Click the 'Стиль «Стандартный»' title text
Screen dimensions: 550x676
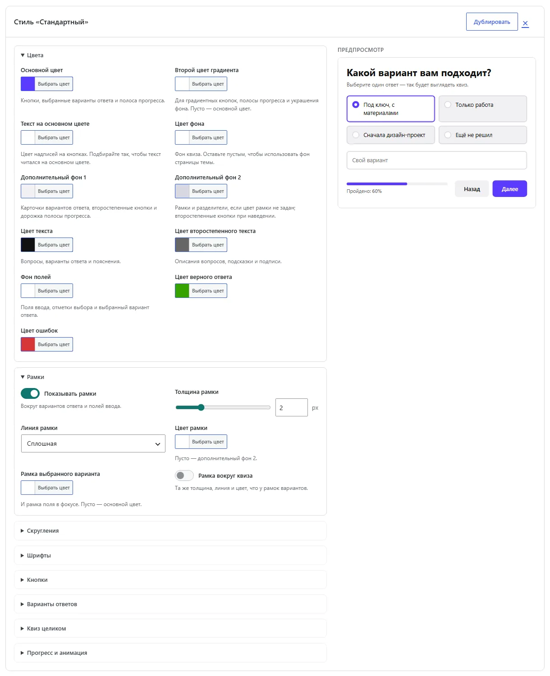click(51, 22)
